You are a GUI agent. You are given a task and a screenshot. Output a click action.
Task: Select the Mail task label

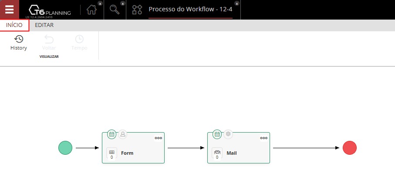[232, 153]
